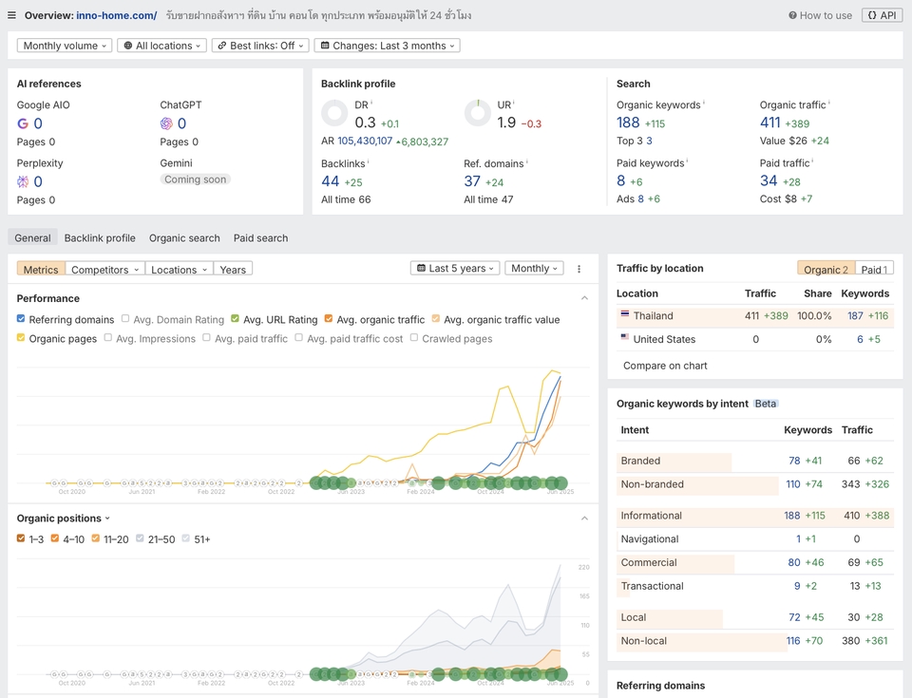
Task: Uncheck the Referring domains metric
Action: (x=23, y=319)
